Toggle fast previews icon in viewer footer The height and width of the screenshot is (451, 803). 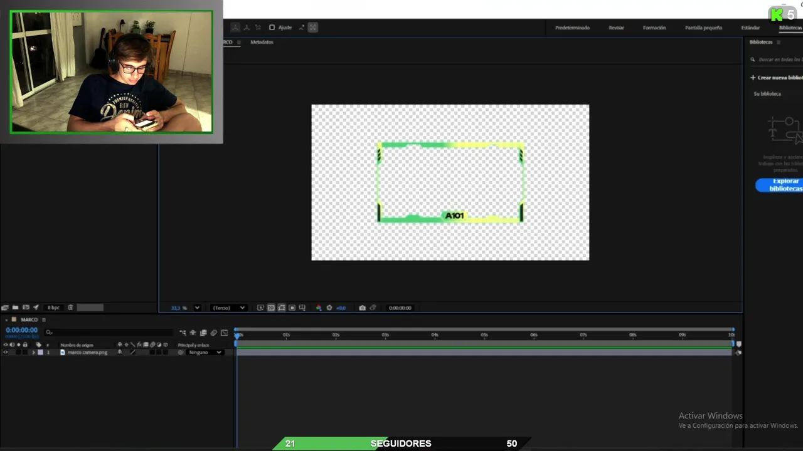[x=260, y=308]
